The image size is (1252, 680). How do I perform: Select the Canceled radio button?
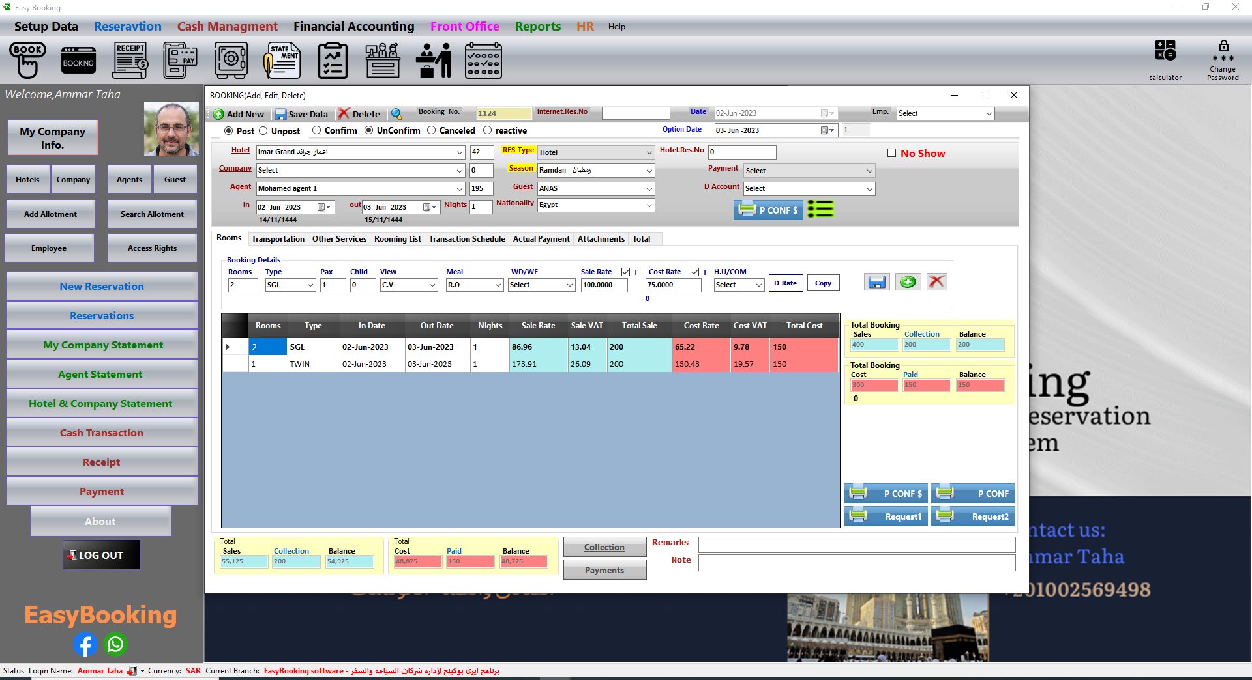(432, 130)
